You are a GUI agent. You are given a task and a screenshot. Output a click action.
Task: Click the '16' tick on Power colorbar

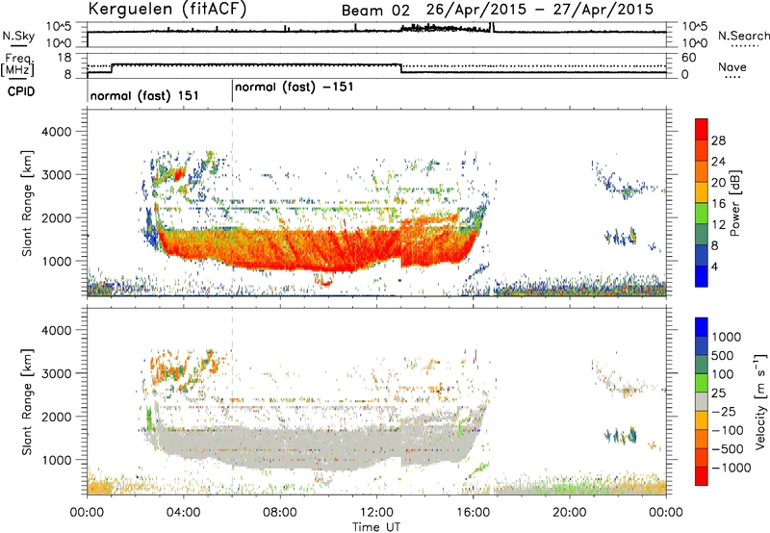click(718, 204)
